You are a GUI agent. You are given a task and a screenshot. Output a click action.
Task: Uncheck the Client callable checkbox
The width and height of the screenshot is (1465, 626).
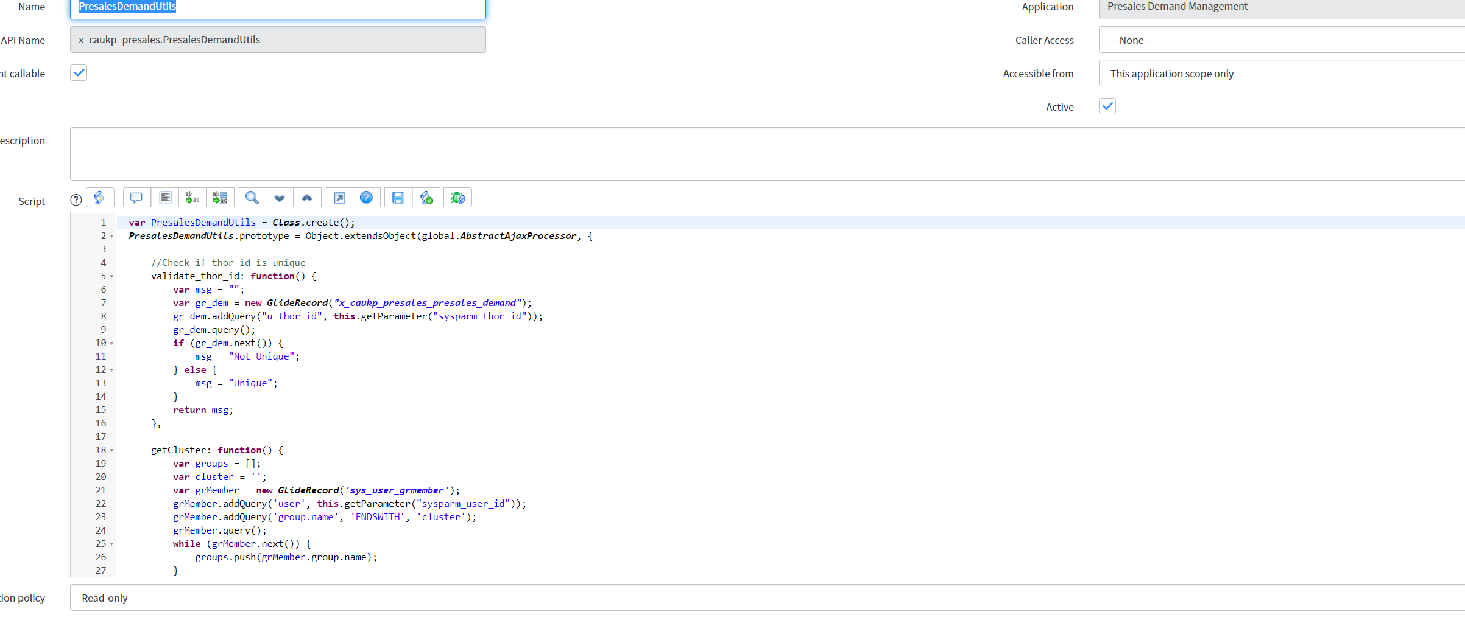tap(79, 73)
